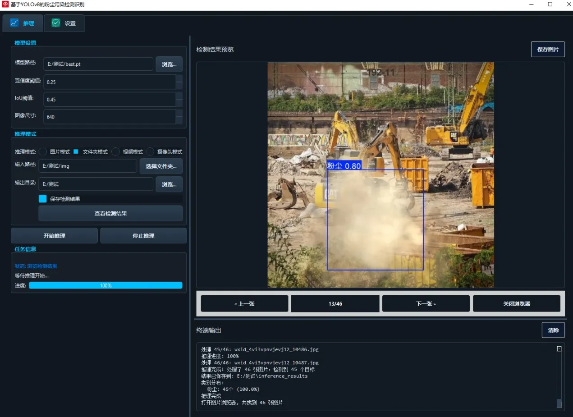Screen dimensions: 573x417
Task: Click 浏览 button next to 模型路径
Action: (x=169, y=64)
